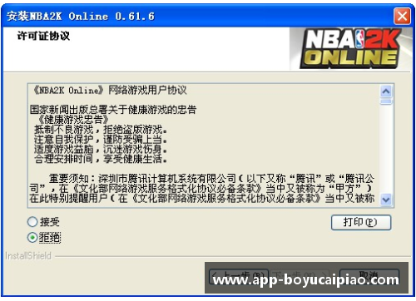Screen dimensions: 416x301
Task: Close the NBA2K Online installer window
Action: pos(402,16)
